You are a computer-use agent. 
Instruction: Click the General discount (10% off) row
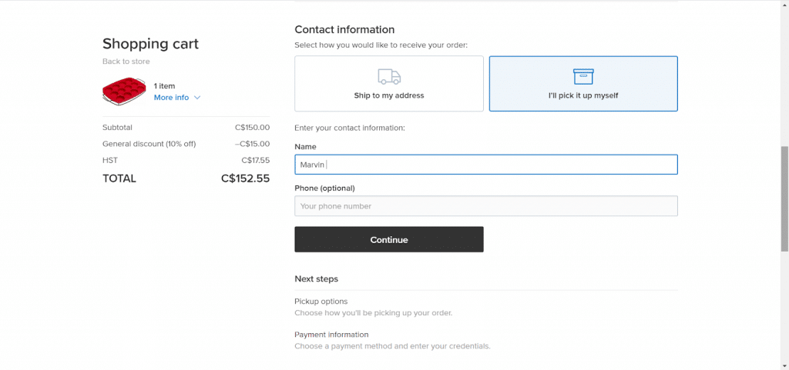tap(186, 144)
